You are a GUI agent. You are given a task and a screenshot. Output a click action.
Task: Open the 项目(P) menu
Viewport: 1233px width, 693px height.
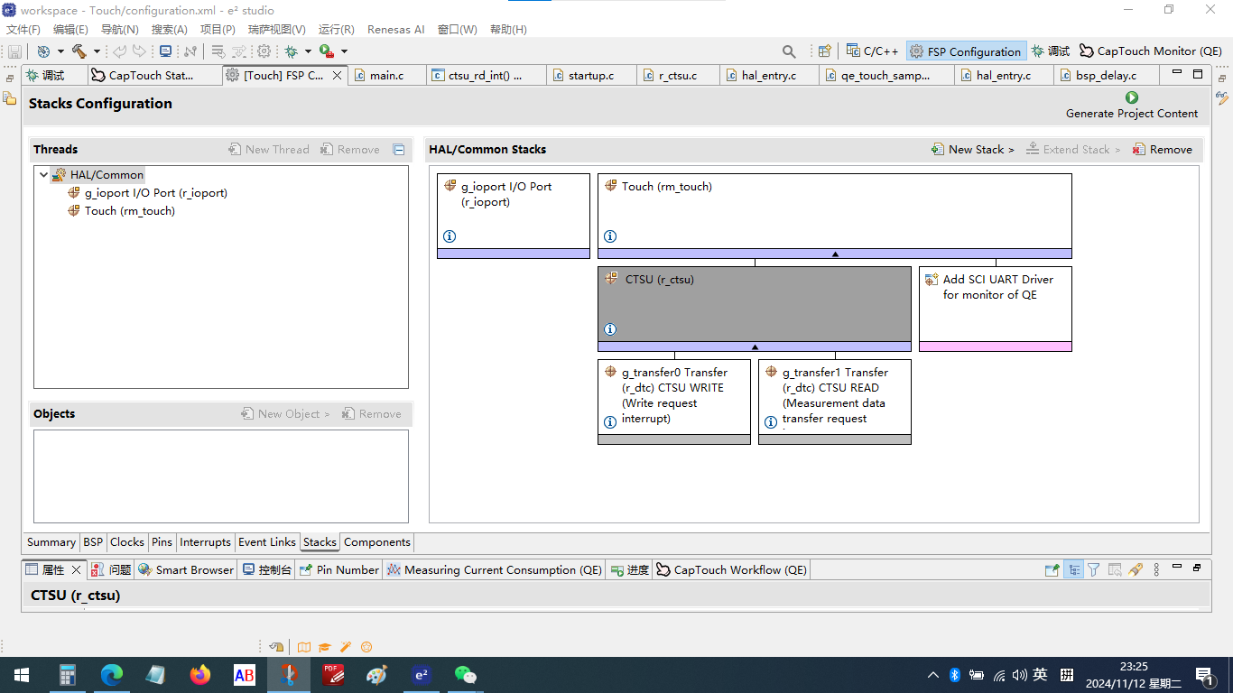pos(218,29)
